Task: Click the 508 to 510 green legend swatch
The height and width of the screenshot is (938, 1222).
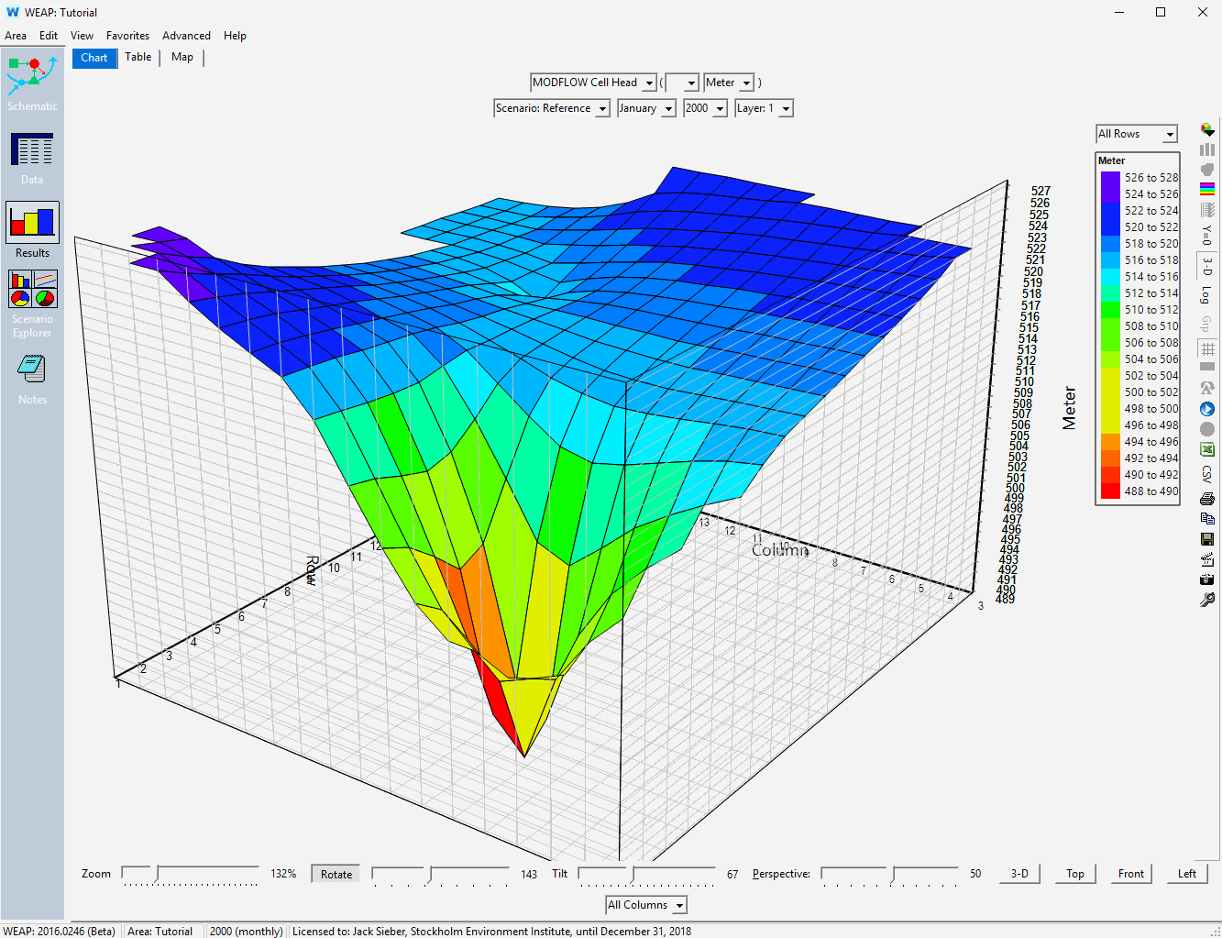Action: click(1110, 326)
